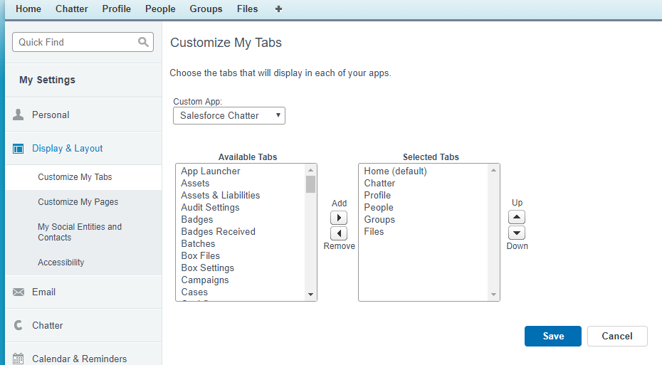The height and width of the screenshot is (365, 662).
Task: Open the Chatter tab in top navigation
Action: (x=72, y=9)
